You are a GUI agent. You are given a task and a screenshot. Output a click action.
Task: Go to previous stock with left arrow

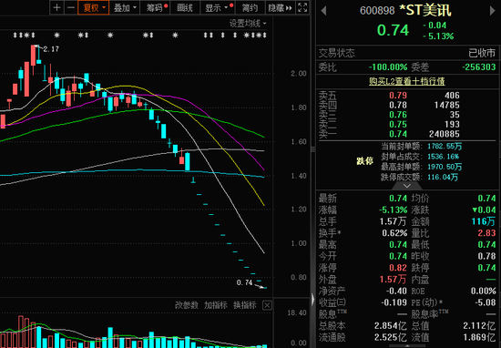pyautogui.click(x=323, y=11)
